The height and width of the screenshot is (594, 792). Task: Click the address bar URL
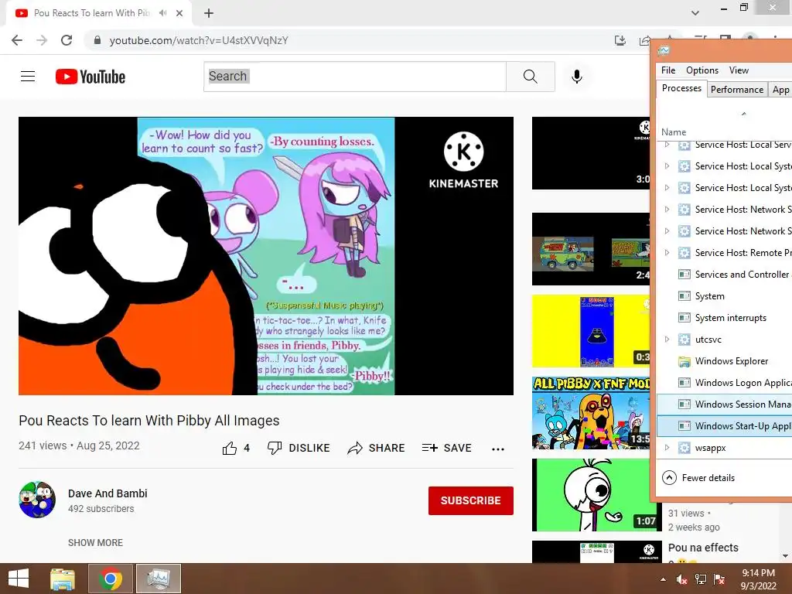pos(199,40)
